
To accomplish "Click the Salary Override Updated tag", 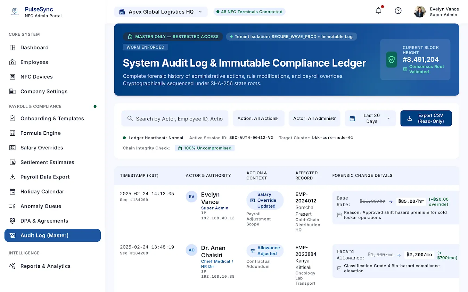I will (265, 200).
